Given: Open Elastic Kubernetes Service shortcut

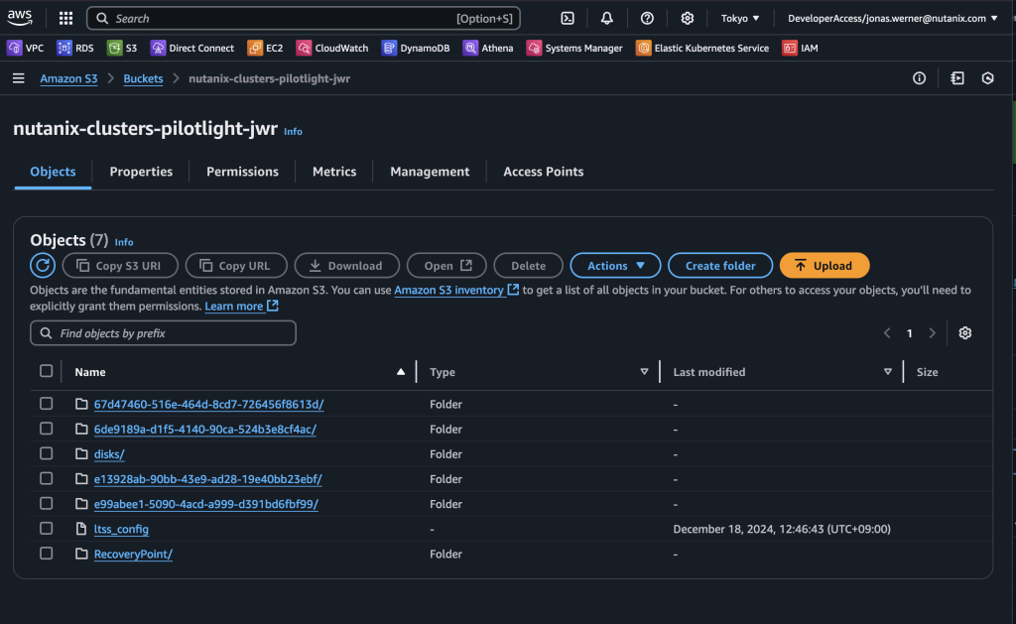Looking at the screenshot, I should click(x=702, y=48).
